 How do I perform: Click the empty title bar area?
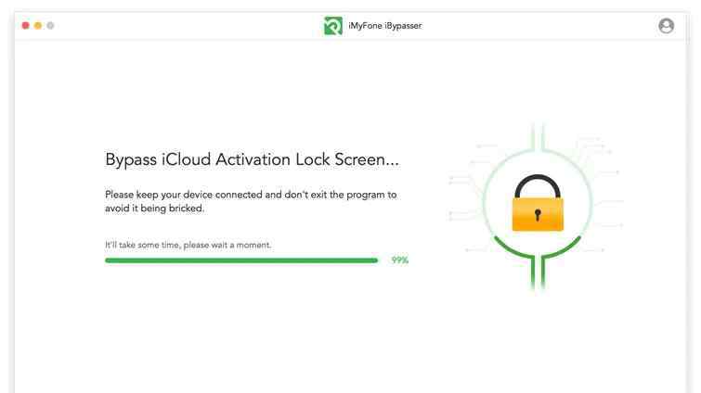[x=186, y=26]
